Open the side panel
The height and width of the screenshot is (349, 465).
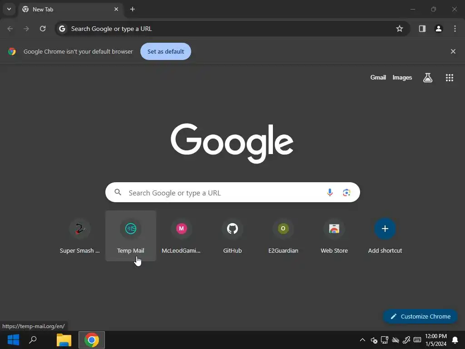coord(422,29)
